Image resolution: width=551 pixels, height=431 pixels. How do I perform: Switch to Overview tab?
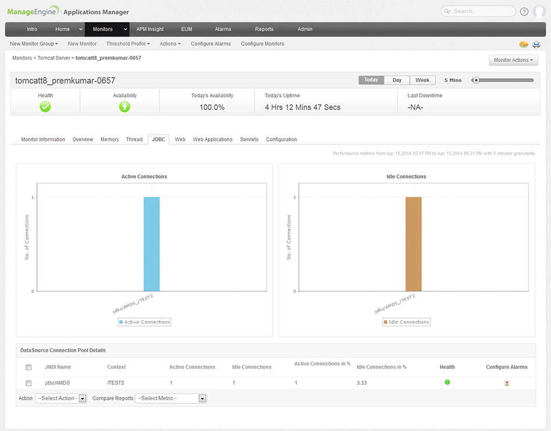click(x=82, y=140)
